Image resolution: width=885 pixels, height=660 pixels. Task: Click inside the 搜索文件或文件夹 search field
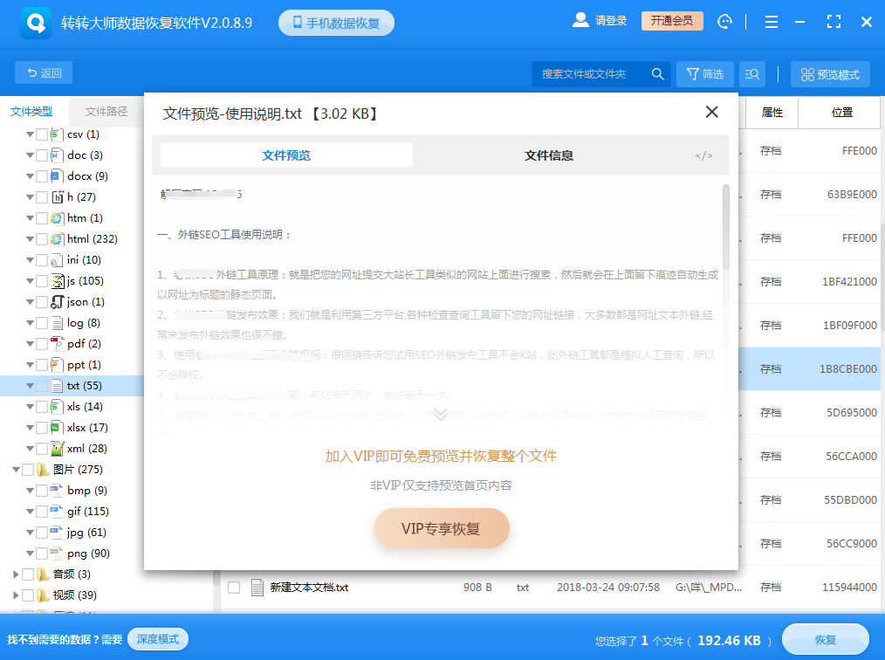click(585, 74)
